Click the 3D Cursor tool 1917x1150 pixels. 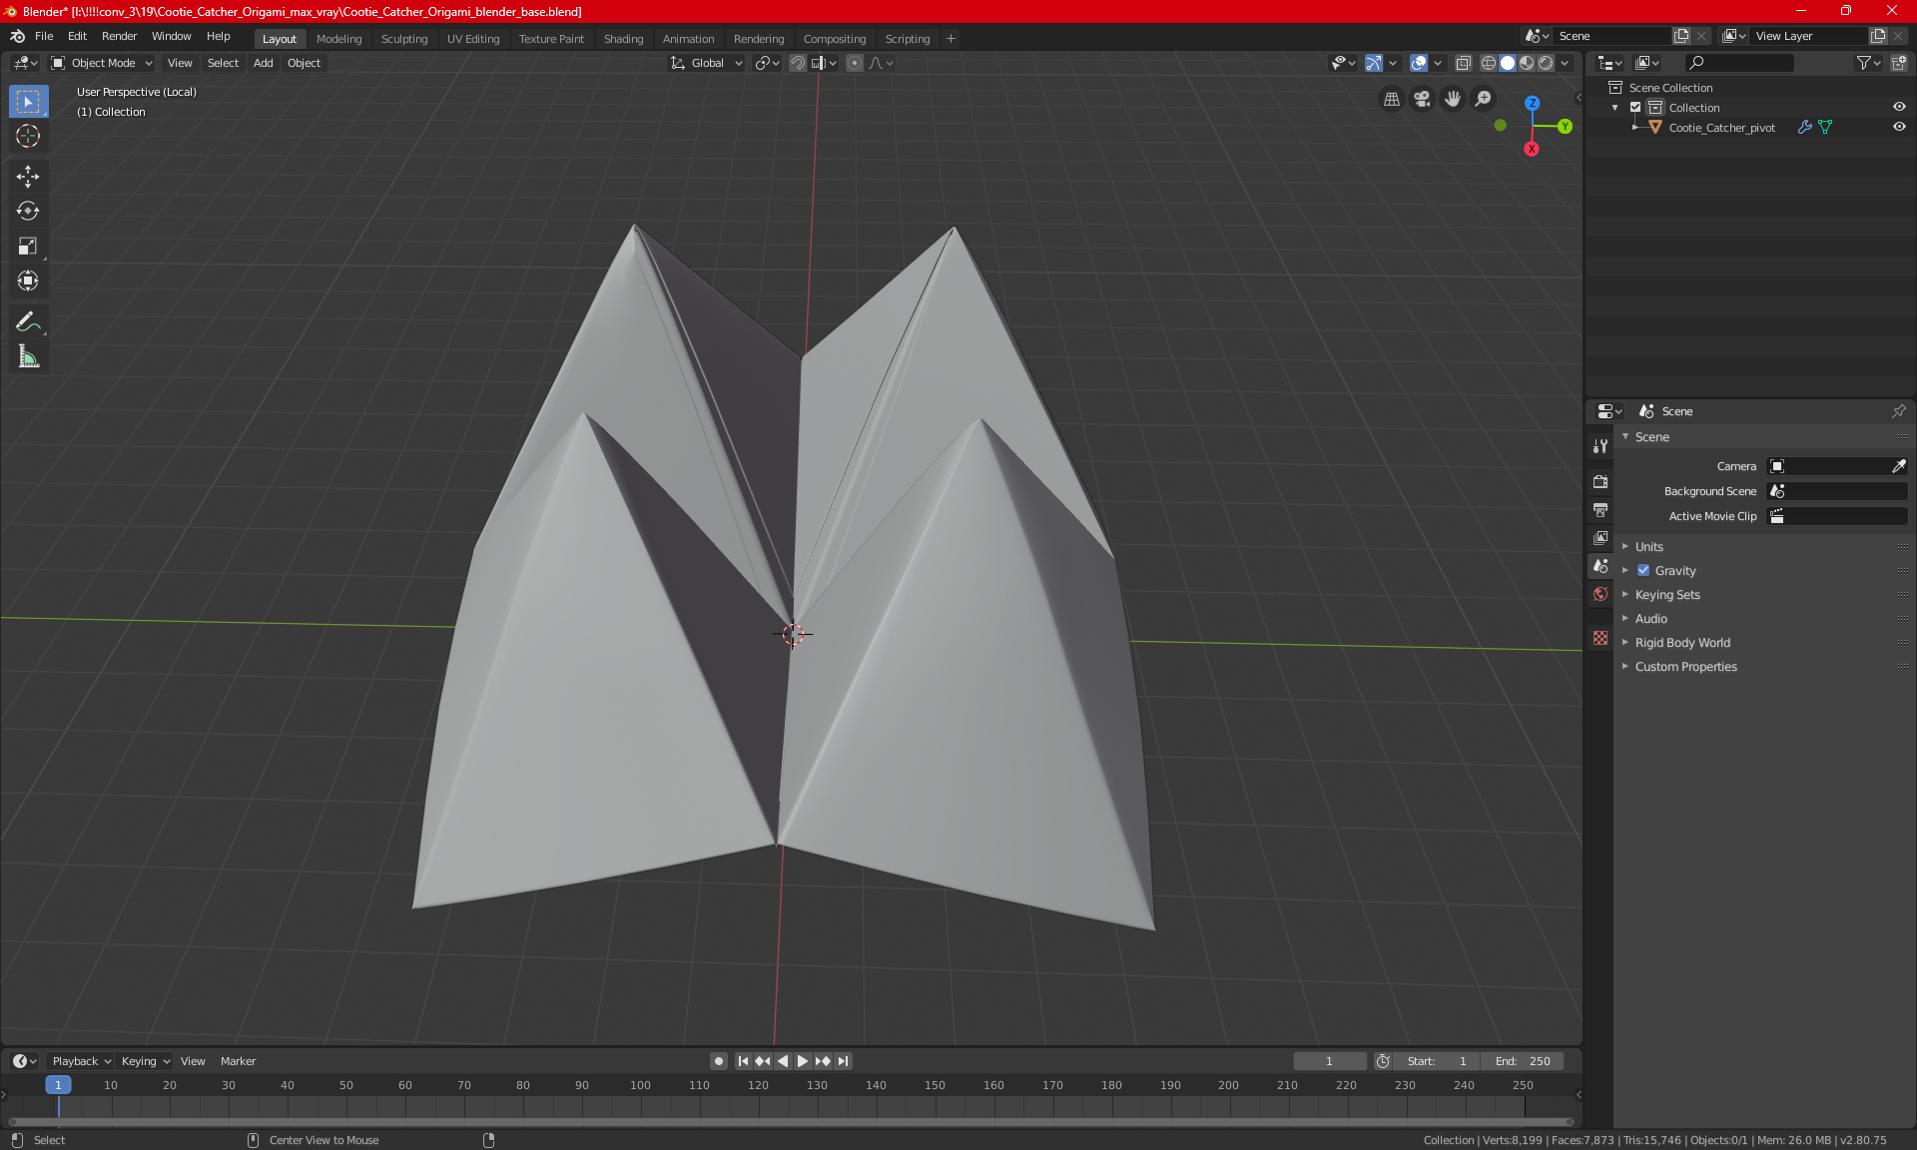(27, 136)
